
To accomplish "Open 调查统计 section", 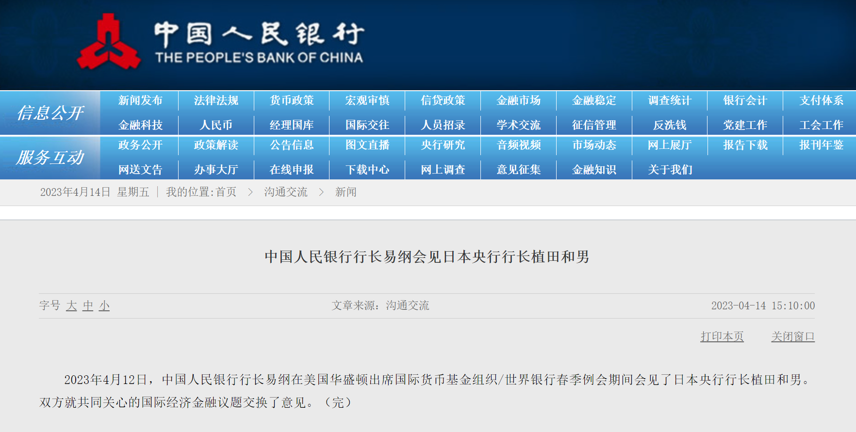I will tap(670, 100).
